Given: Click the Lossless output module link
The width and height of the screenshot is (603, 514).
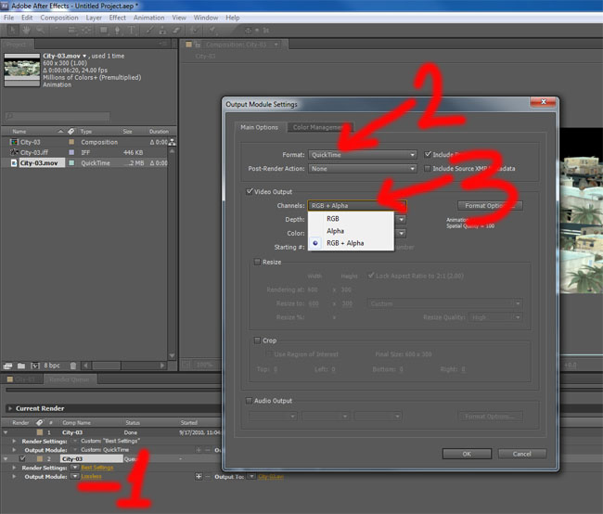Looking at the screenshot, I should click(x=91, y=476).
